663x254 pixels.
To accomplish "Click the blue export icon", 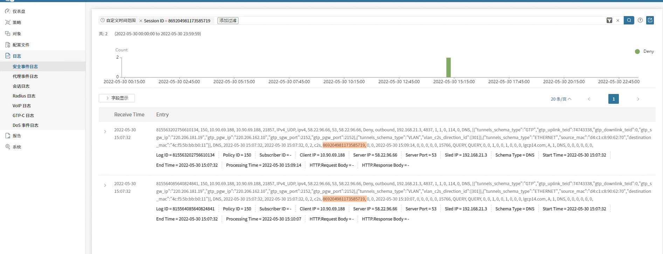I will click(650, 20).
